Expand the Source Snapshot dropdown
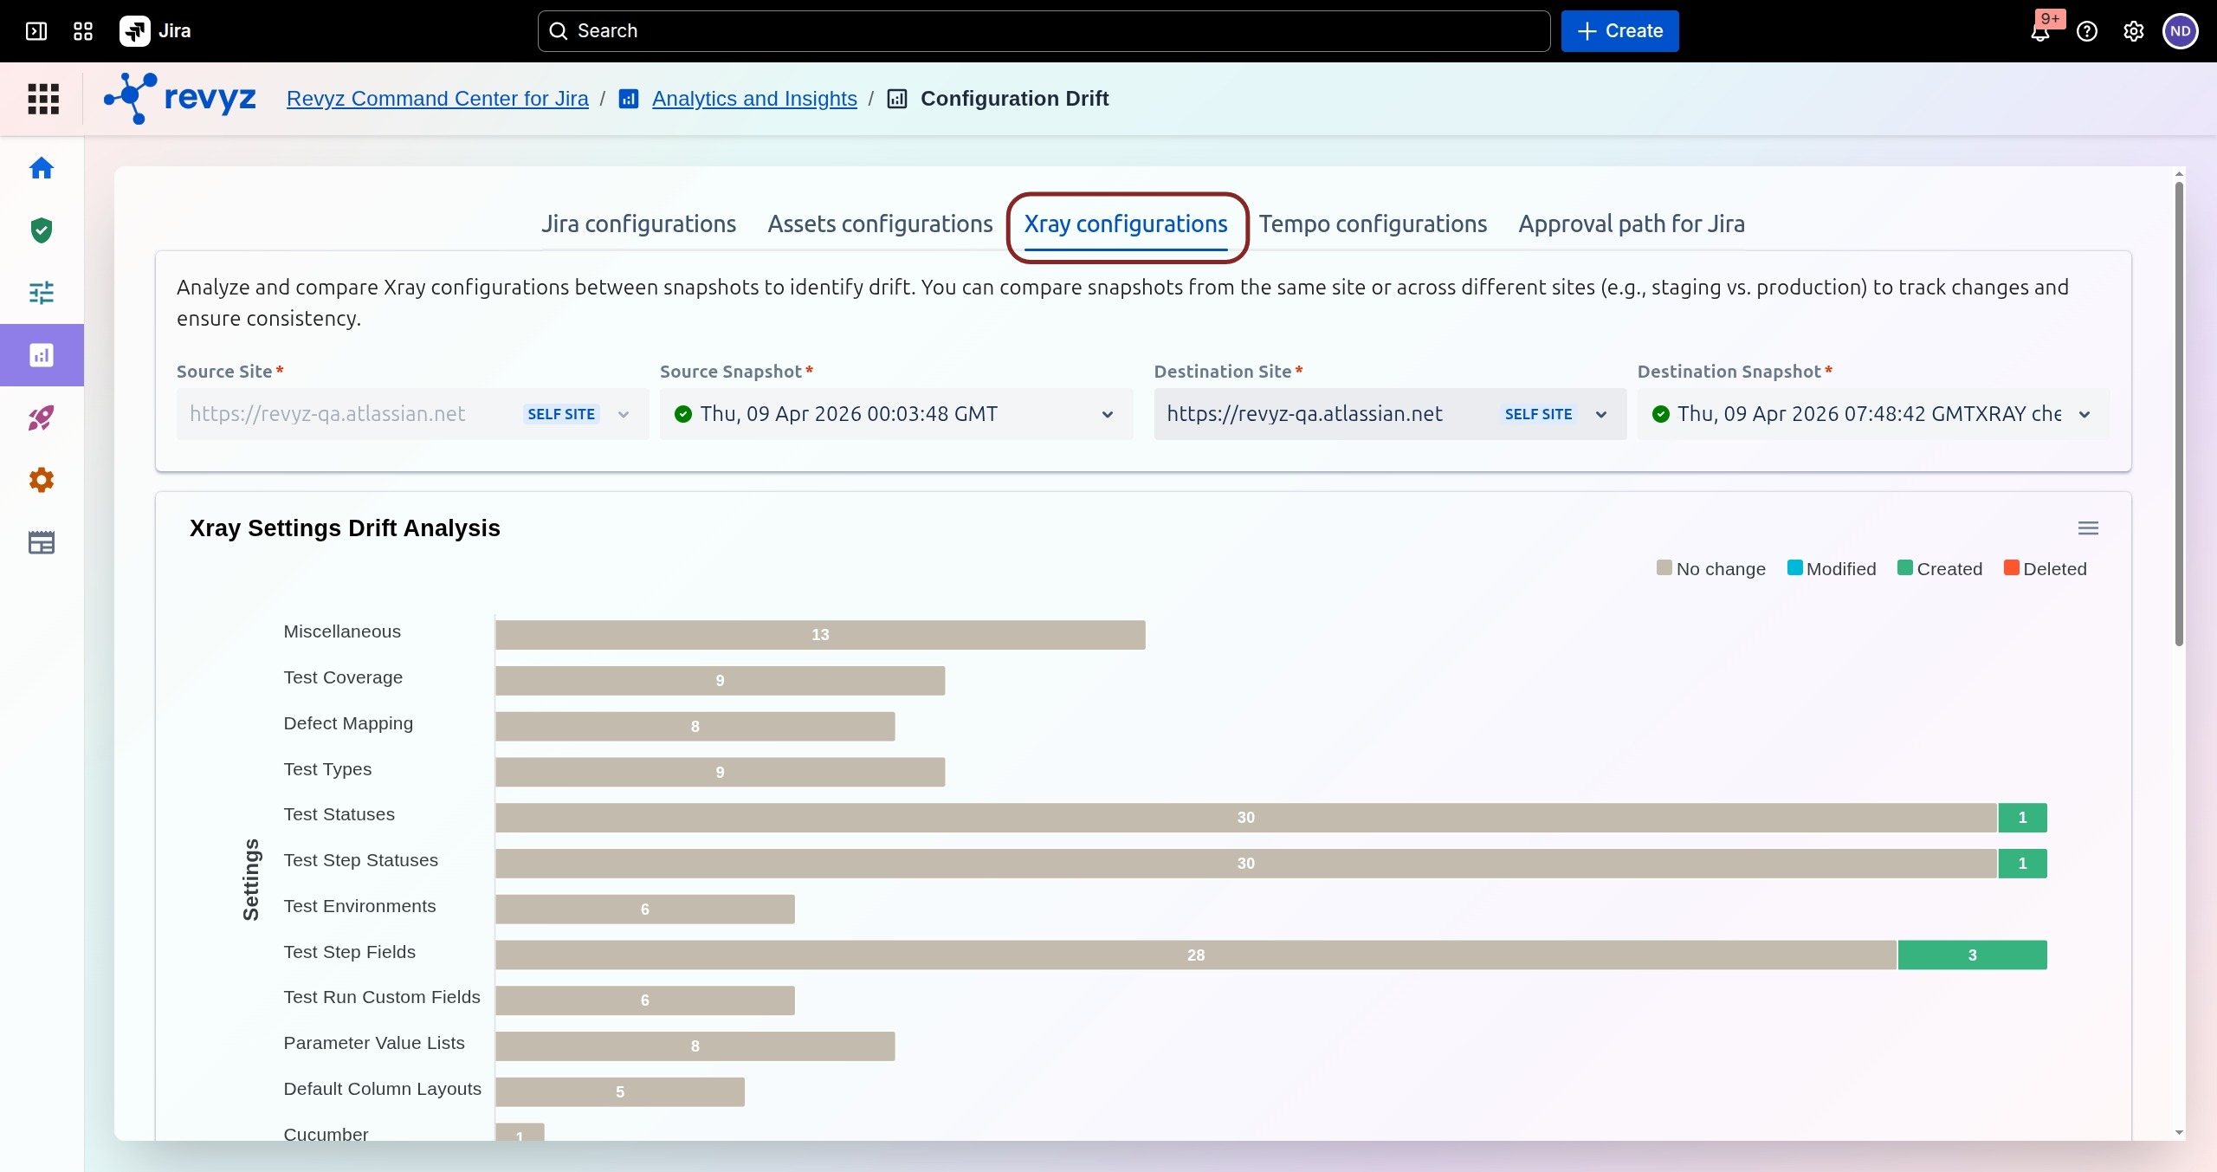Image resolution: width=2217 pixels, height=1172 pixels. pyautogui.click(x=1107, y=415)
